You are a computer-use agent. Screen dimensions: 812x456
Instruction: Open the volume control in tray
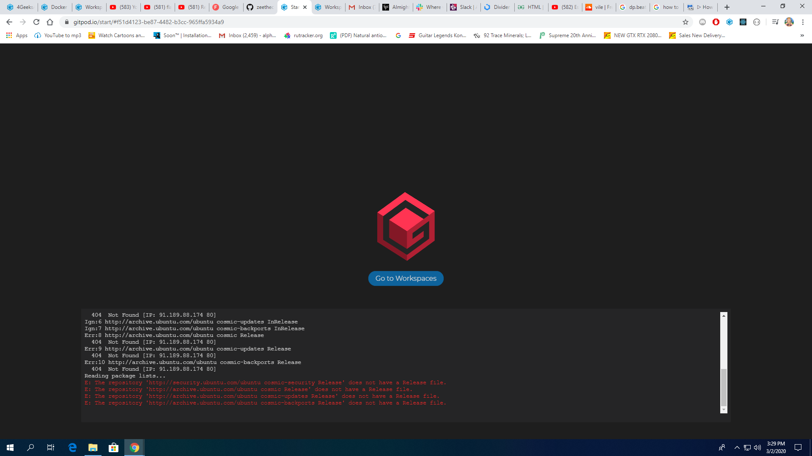[x=757, y=448]
